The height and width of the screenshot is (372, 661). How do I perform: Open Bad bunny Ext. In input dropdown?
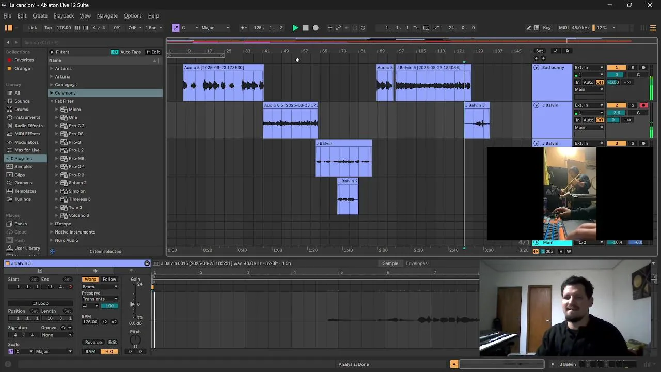coord(589,68)
